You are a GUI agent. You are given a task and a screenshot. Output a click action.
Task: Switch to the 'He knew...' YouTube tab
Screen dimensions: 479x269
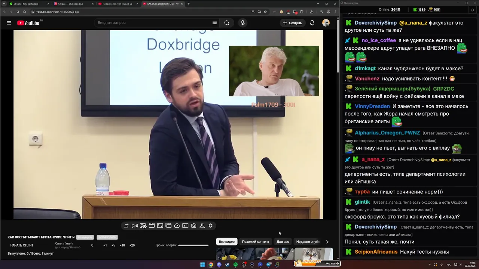[x=118, y=4]
